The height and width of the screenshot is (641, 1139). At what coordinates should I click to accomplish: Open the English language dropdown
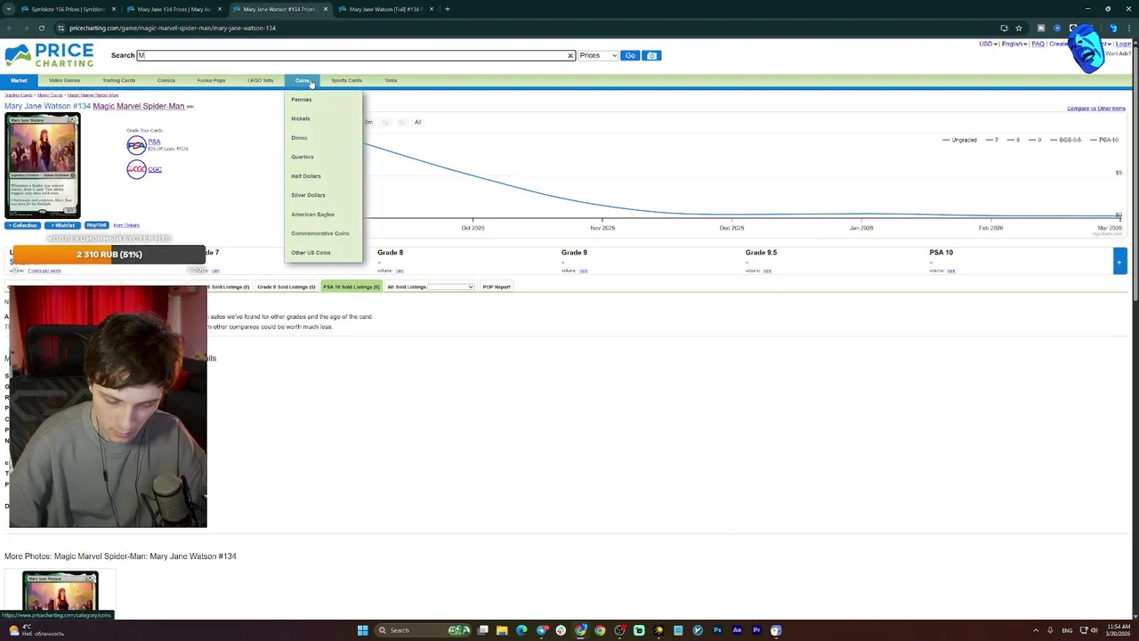click(1014, 44)
